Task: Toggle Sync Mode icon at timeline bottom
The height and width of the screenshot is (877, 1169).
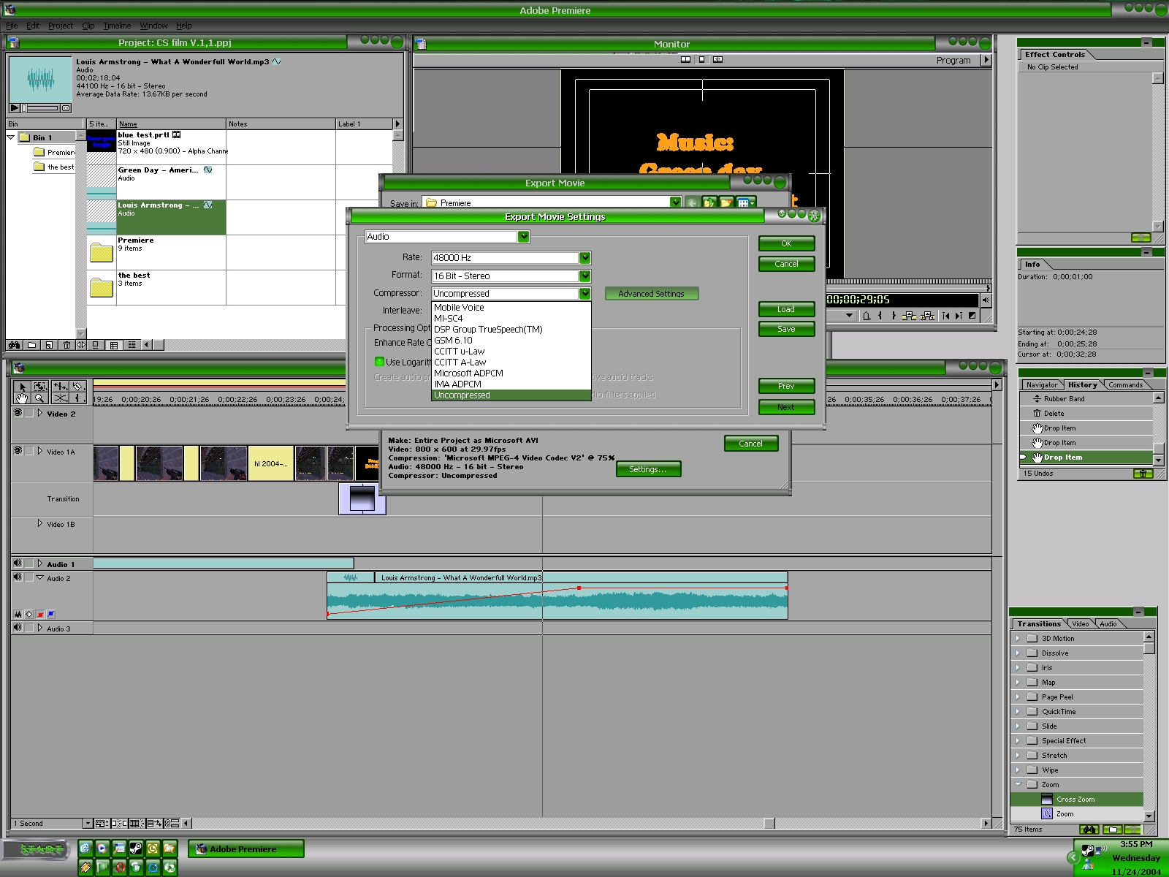Action: coord(172,824)
